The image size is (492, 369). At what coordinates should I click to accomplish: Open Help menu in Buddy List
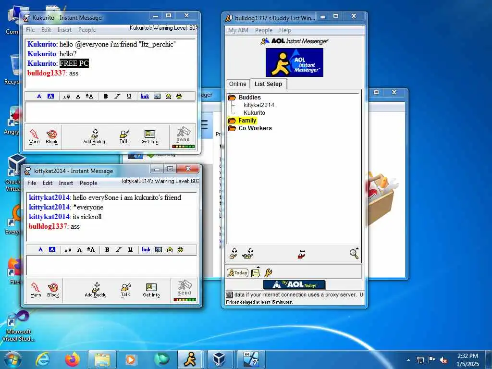click(285, 30)
